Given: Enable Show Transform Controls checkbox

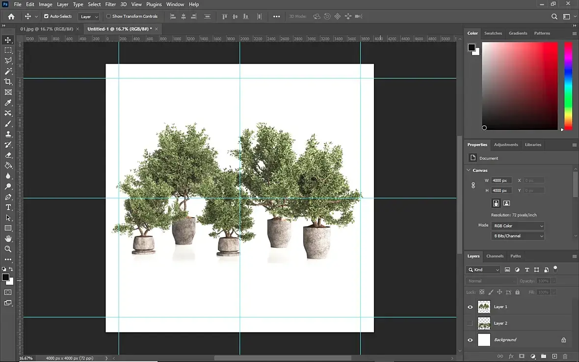Looking at the screenshot, I should tap(109, 16).
